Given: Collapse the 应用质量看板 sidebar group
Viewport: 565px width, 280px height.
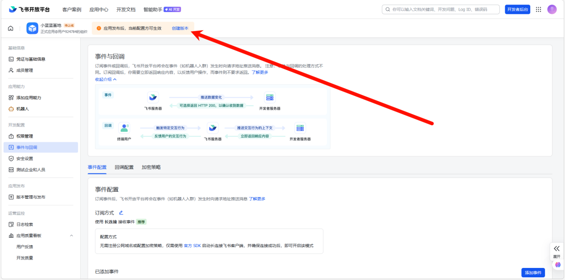Looking at the screenshot, I should tap(71, 235).
